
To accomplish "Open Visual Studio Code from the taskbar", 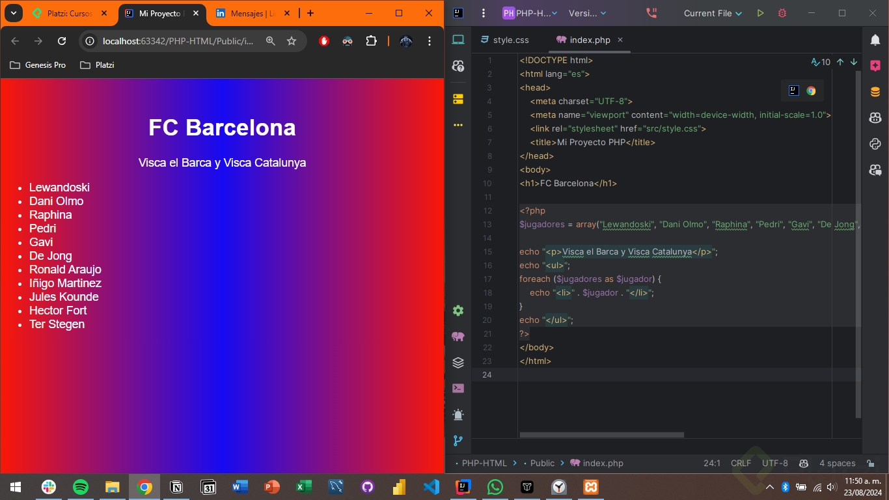I will pos(431,487).
